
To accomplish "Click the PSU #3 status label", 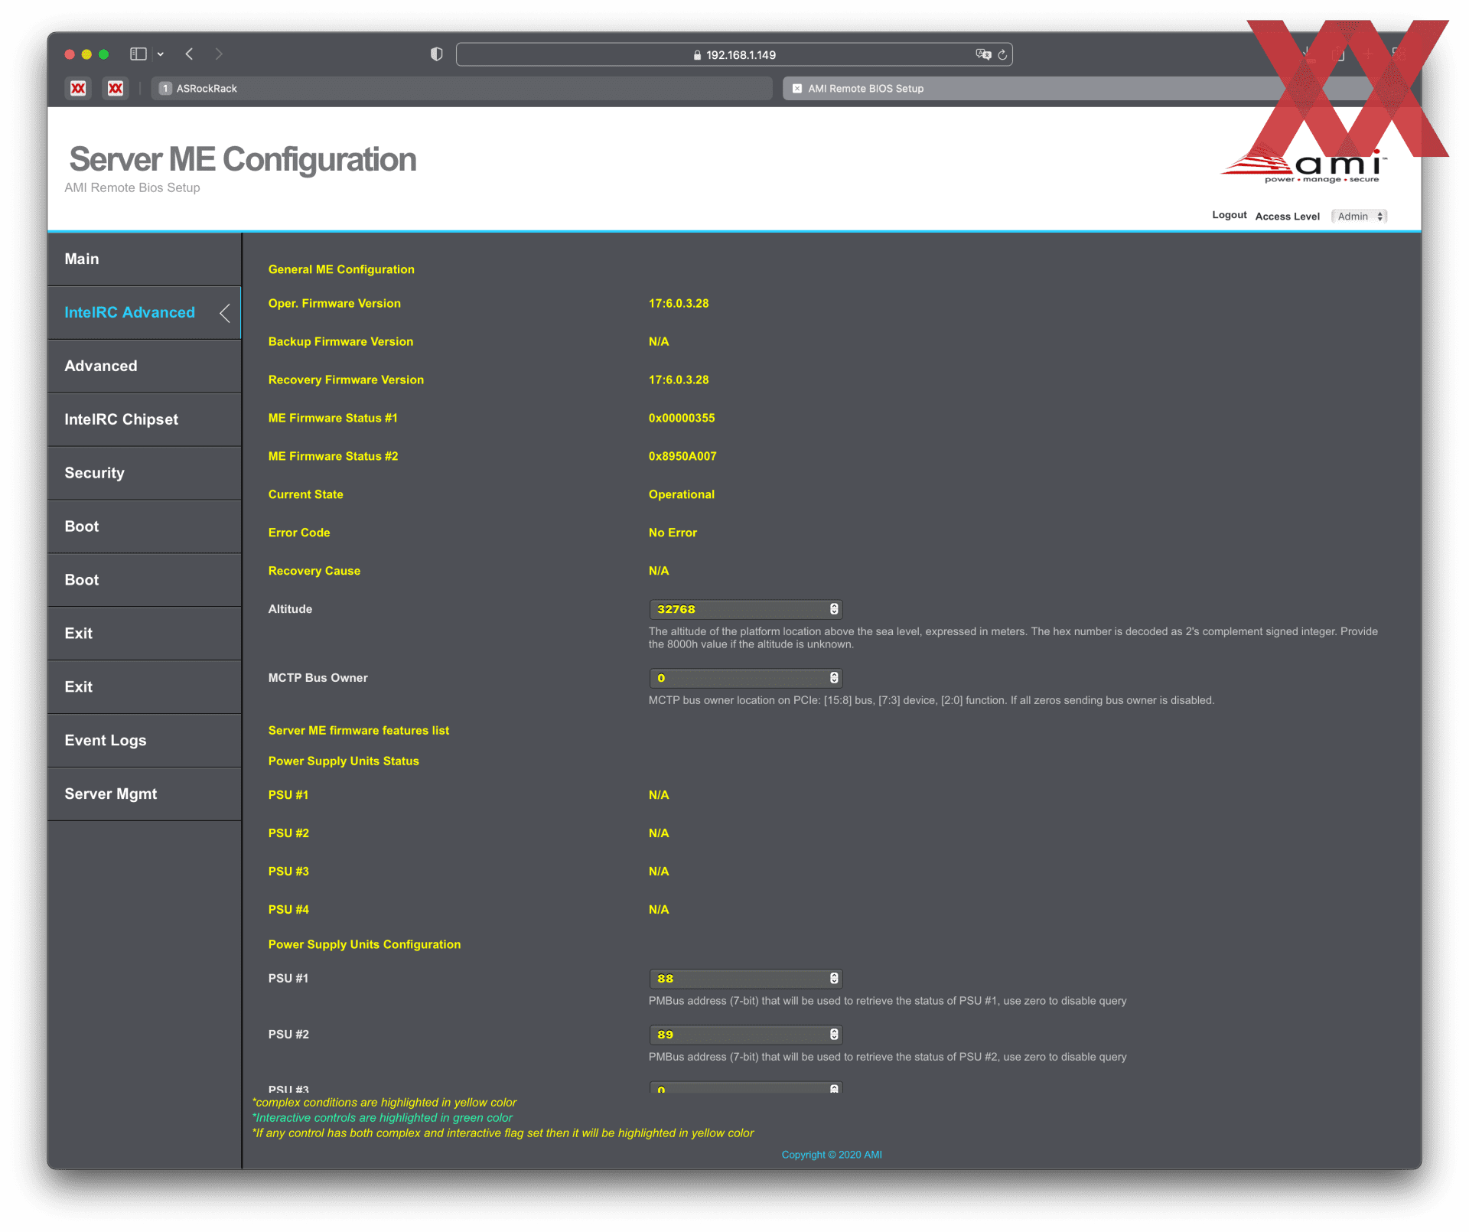I will pos(288,872).
